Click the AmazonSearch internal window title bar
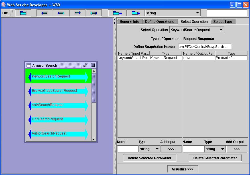250x175 pixels. (x=61, y=65)
